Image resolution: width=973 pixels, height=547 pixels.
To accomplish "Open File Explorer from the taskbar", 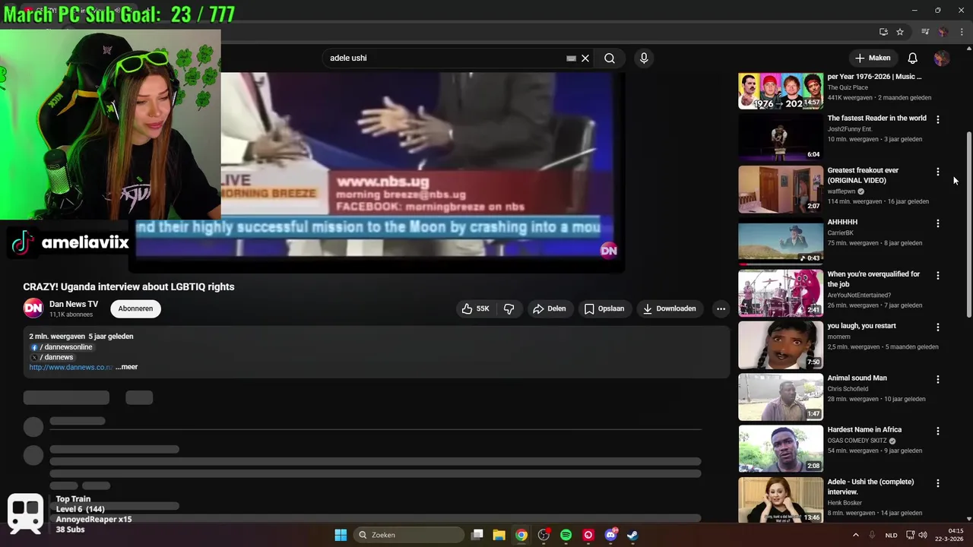I will click(499, 535).
